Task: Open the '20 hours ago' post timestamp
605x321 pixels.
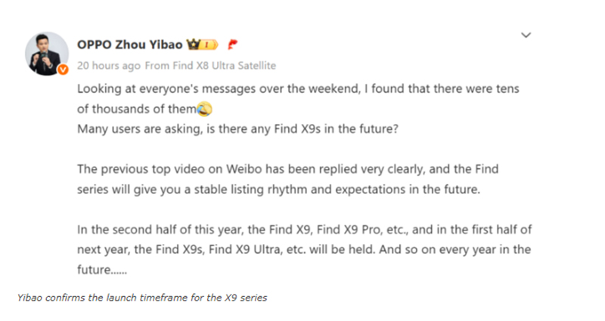Action: coord(109,66)
